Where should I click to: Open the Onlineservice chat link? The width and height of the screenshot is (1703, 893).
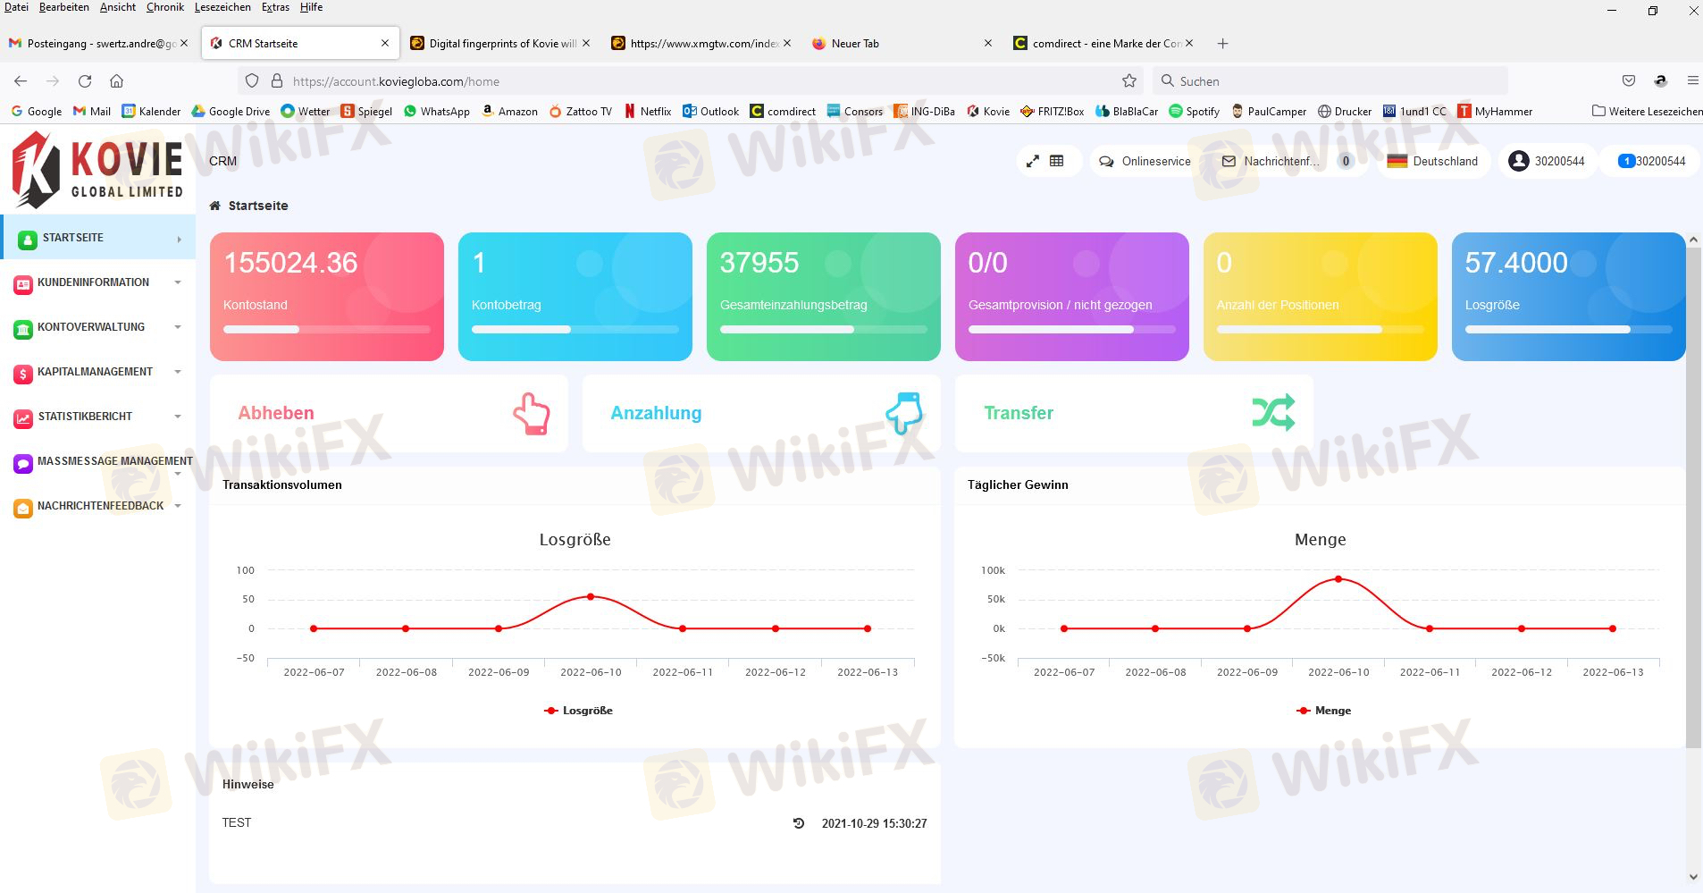point(1145,162)
